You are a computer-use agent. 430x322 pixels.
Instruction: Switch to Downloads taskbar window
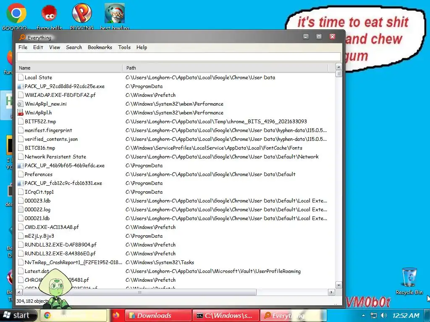click(158, 315)
